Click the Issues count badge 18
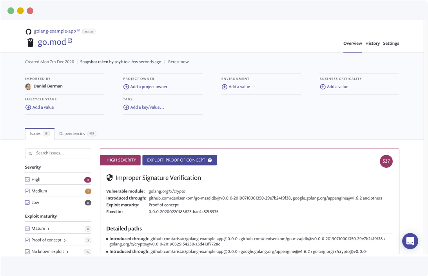Image resolution: width=428 pixels, height=276 pixels. 46,134
